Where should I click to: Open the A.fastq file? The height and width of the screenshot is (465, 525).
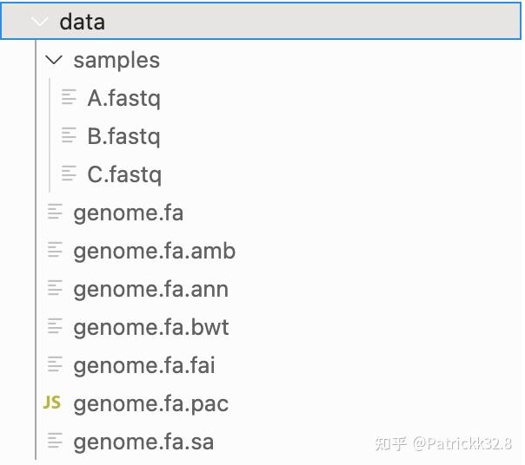[123, 98]
